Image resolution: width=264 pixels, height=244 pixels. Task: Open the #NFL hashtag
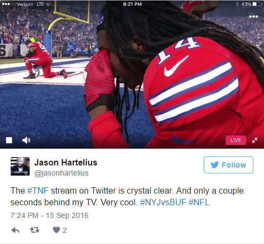click(x=199, y=202)
